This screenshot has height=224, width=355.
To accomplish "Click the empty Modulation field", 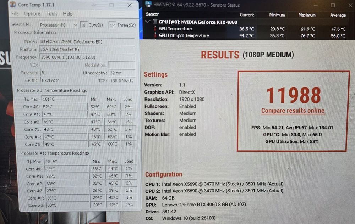I will (122, 65).
